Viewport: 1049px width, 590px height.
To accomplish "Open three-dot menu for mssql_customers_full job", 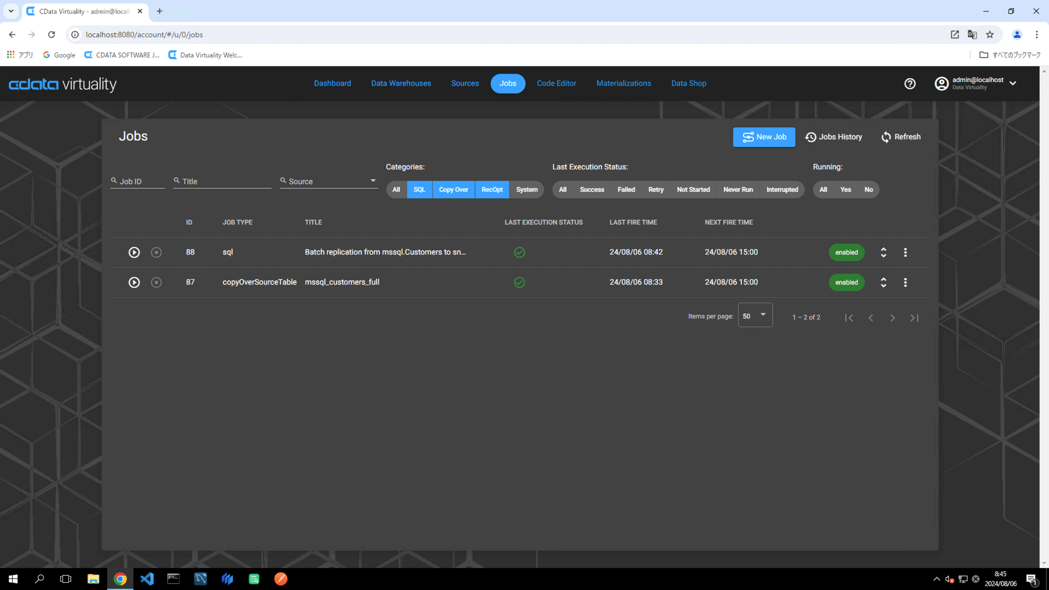I will pyautogui.click(x=905, y=282).
